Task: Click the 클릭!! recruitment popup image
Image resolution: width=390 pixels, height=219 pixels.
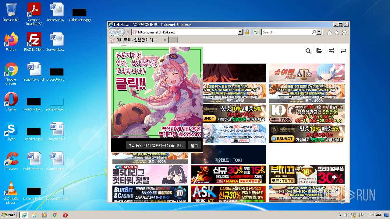Action: coord(157,92)
